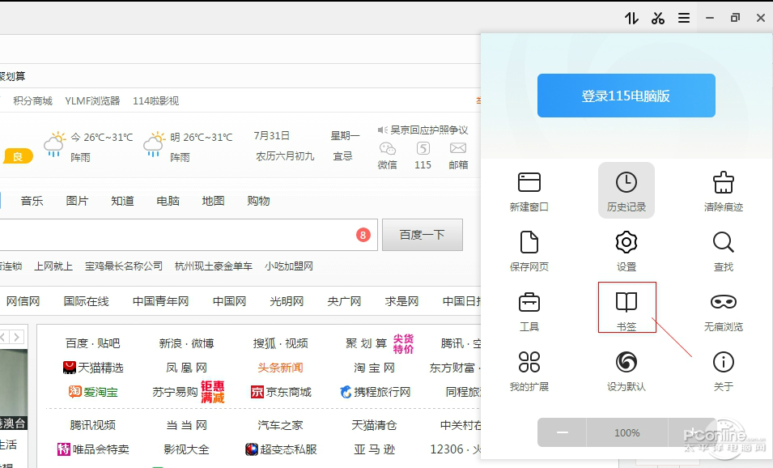Screen dimensions: 773x468
Task: Click the 百度一下 search button
Action: pos(423,235)
